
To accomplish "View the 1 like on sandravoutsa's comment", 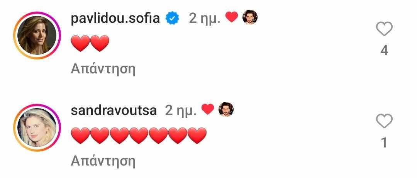I will click(x=384, y=143).
